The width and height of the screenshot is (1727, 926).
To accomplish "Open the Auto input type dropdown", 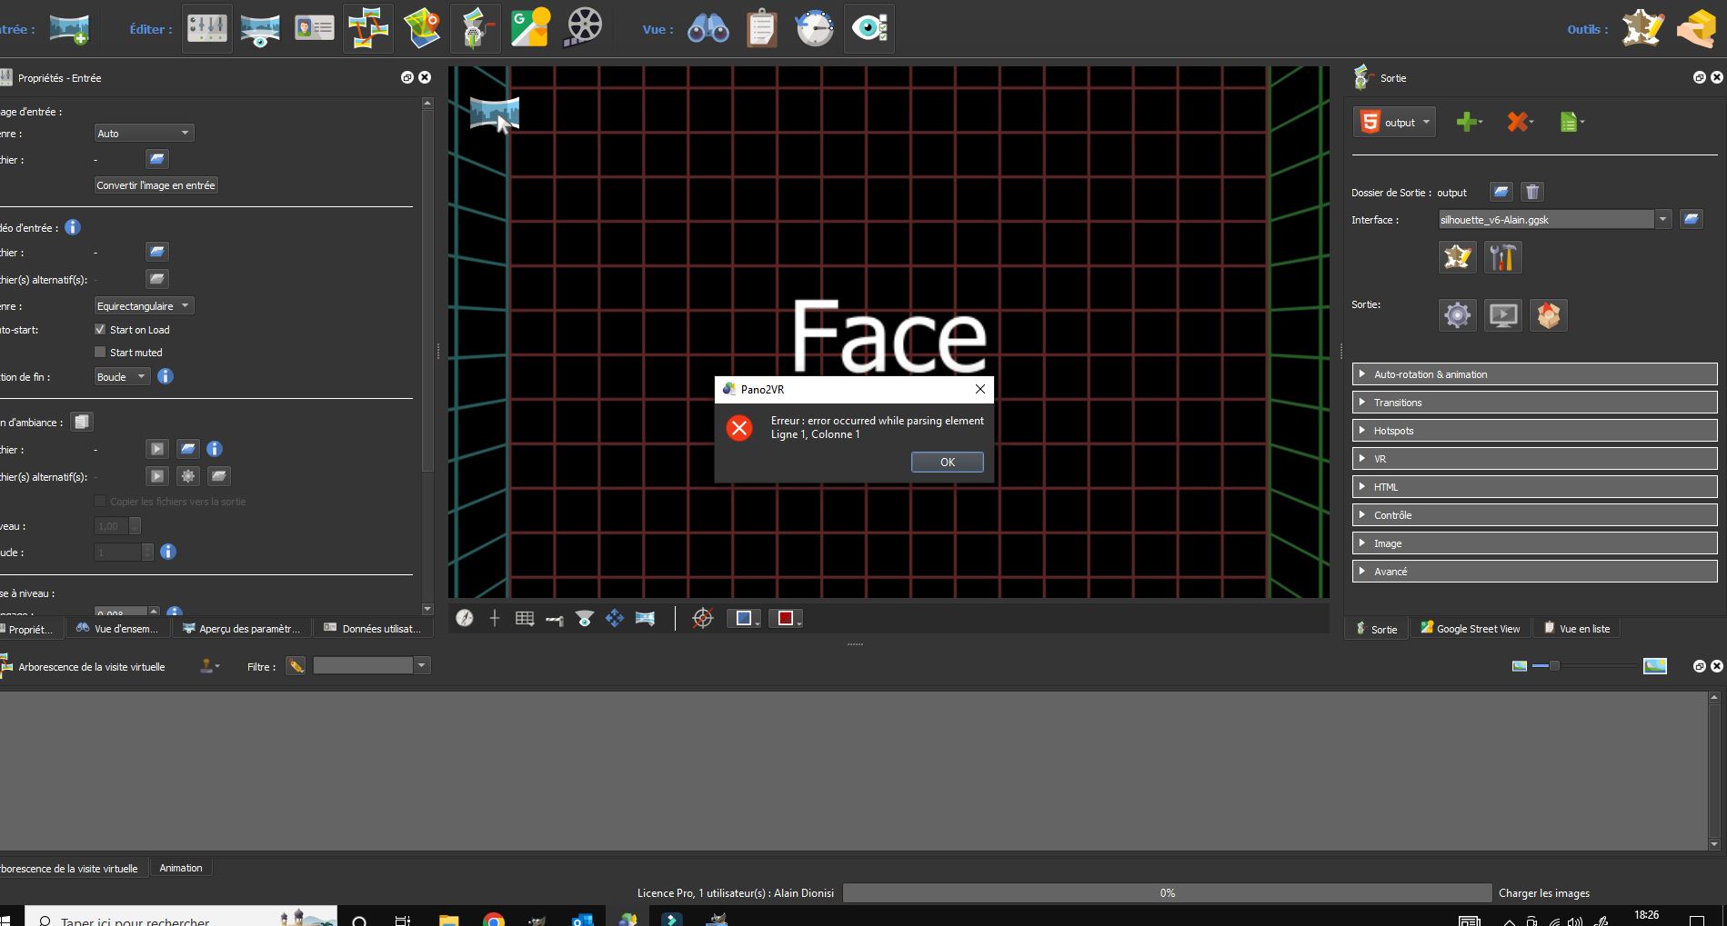I will [x=144, y=133].
